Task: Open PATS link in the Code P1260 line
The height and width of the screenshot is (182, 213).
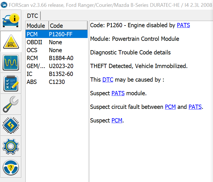Action: (183, 25)
